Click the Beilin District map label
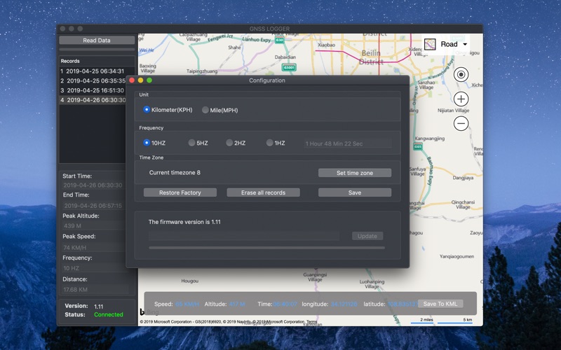This screenshot has height=350, width=561. tap(371, 57)
